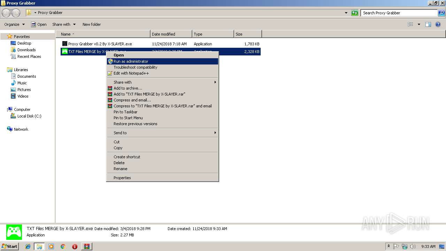This screenshot has width=446, height=251.
Task: Click Google Chrome icon in taskbar
Action: (x=63, y=246)
